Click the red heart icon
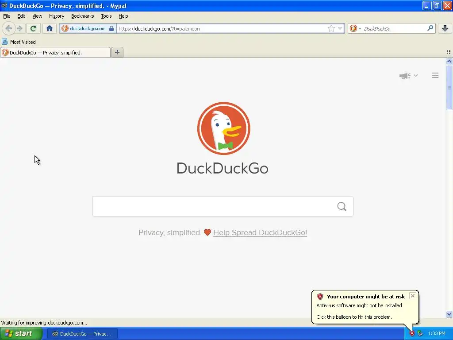 tap(207, 232)
